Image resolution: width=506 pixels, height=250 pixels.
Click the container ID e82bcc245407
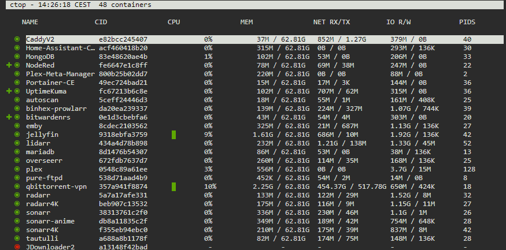click(123, 39)
